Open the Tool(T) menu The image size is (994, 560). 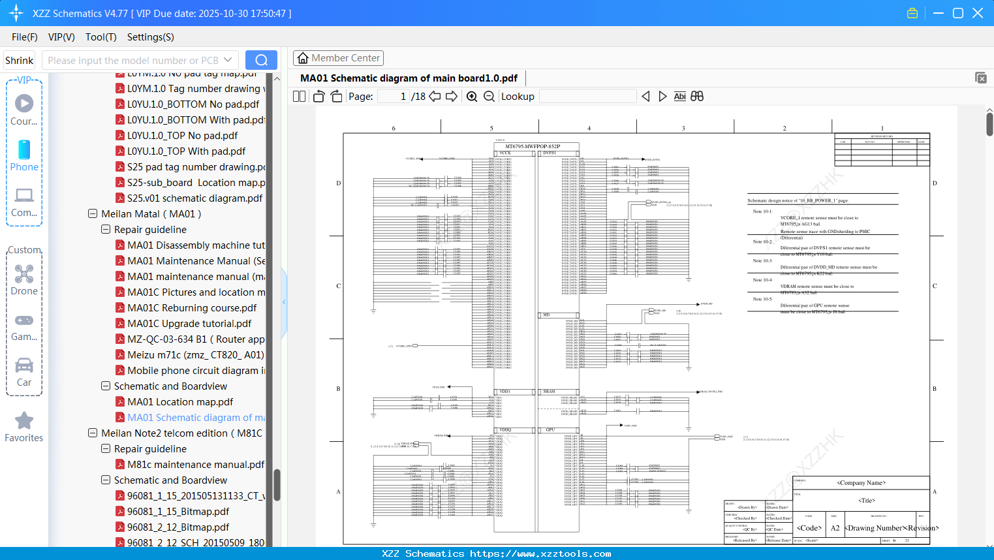coord(101,37)
